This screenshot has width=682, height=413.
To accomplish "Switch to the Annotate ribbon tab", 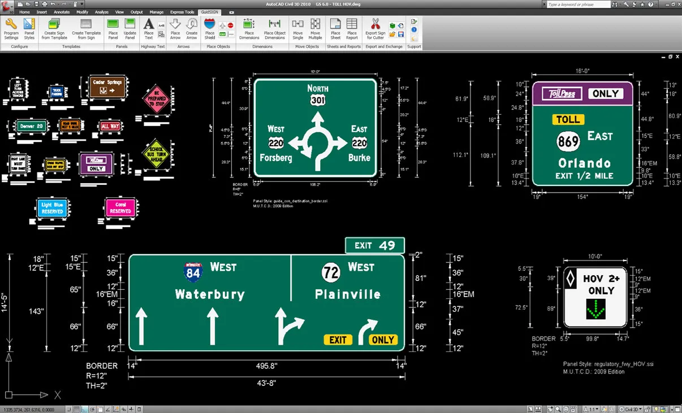I will click(62, 11).
